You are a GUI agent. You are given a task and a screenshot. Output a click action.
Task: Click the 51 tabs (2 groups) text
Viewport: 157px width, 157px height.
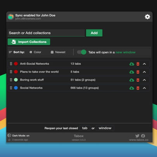[83, 80]
